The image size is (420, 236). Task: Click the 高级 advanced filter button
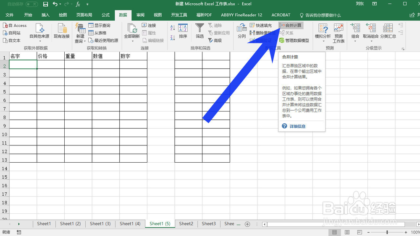(x=215, y=40)
